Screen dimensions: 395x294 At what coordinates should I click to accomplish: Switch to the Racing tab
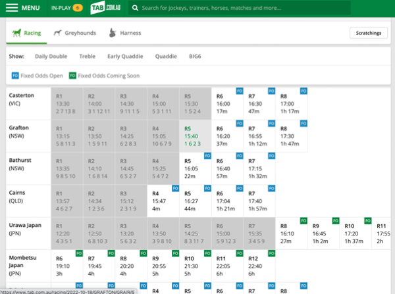26,33
